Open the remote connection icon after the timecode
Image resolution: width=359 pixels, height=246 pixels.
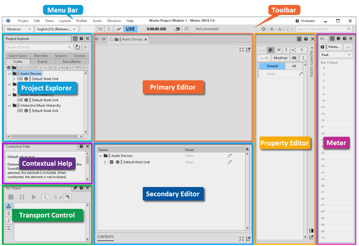178,29
